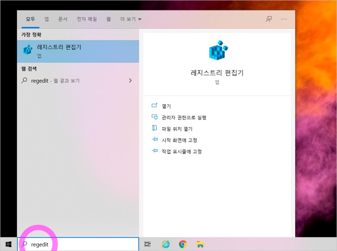Open the more options ellipsis menu
The height and width of the screenshot is (251, 337).
click(284, 19)
